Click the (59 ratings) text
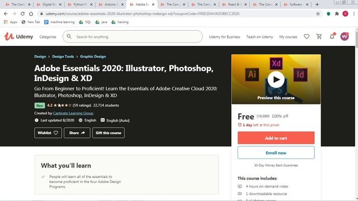The width and height of the screenshot is (358, 201). pos(82,106)
